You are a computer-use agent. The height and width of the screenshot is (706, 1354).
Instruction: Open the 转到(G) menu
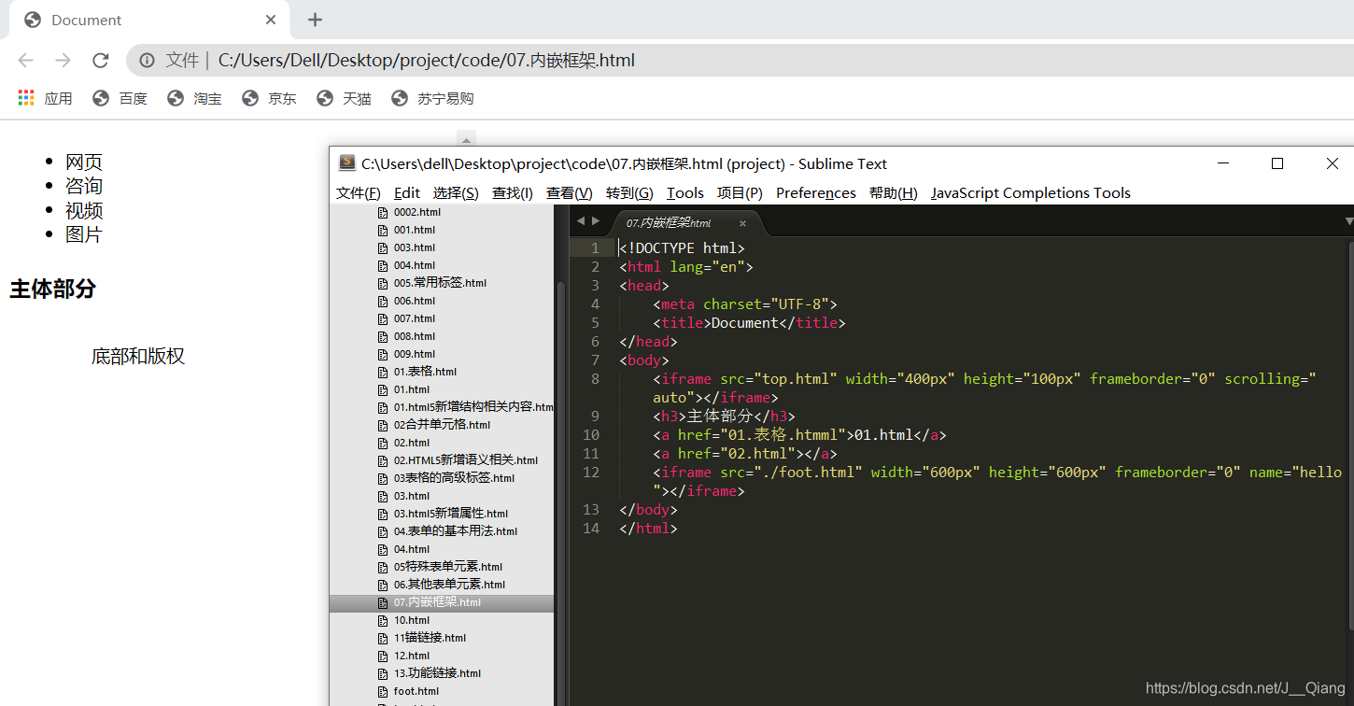click(x=629, y=192)
